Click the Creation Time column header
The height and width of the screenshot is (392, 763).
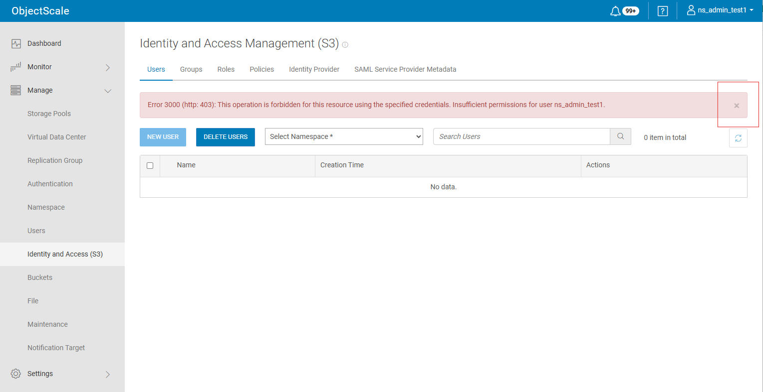342,165
